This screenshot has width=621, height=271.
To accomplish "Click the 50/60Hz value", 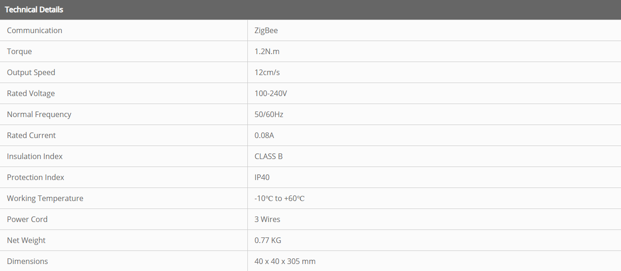I will pos(269,114).
